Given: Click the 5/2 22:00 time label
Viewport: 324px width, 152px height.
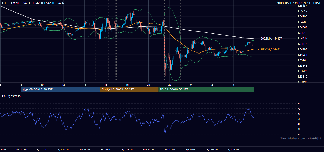Looking at the screenshot, I should pyautogui.click(x=170, y=150).
